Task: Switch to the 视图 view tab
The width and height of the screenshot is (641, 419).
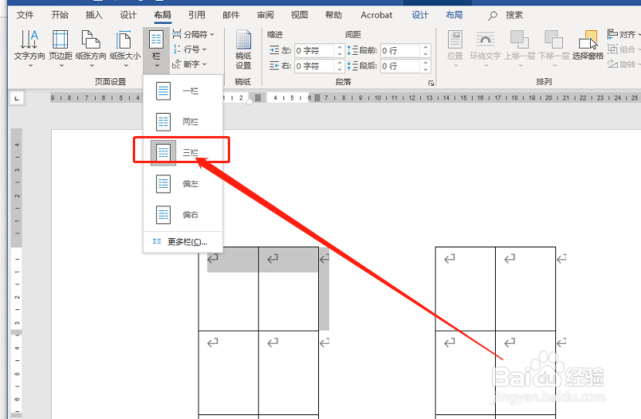Action: [299, 15]
